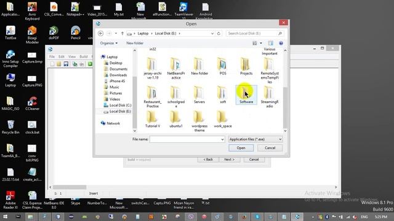Click the wizard Next button
Viewport: 394px width, 221px height.
(230, 160)
